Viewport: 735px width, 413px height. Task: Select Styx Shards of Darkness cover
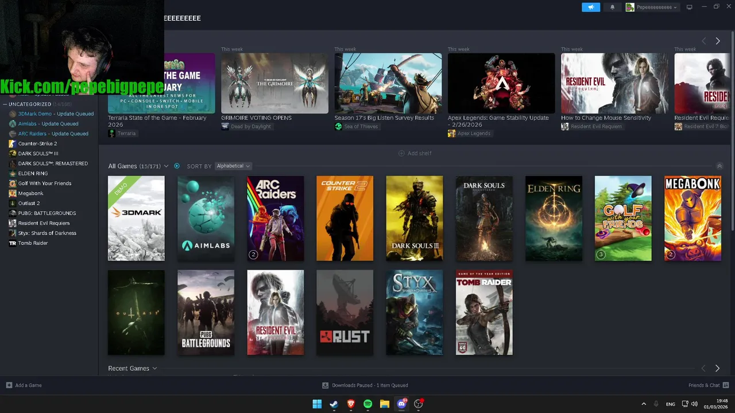414,313
